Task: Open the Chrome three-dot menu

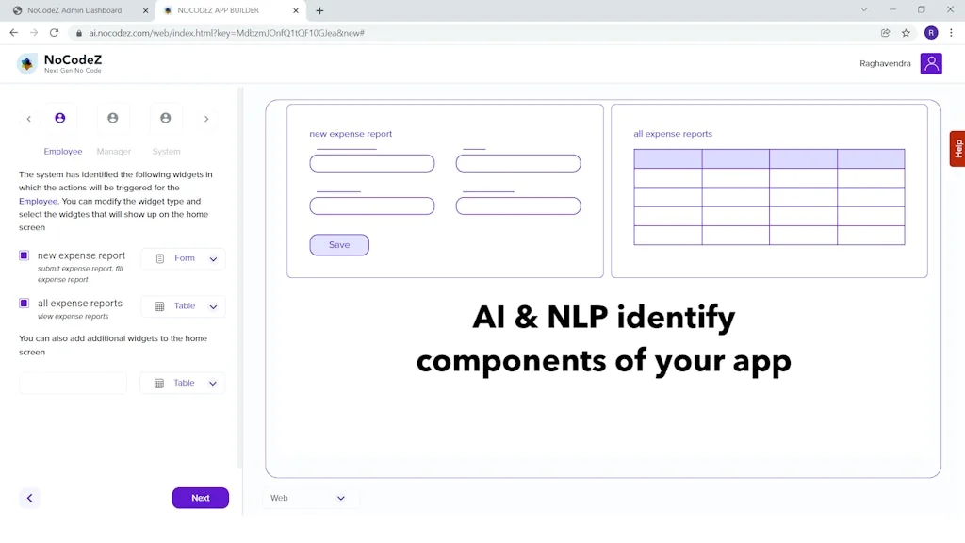Action: click(952, 33)
